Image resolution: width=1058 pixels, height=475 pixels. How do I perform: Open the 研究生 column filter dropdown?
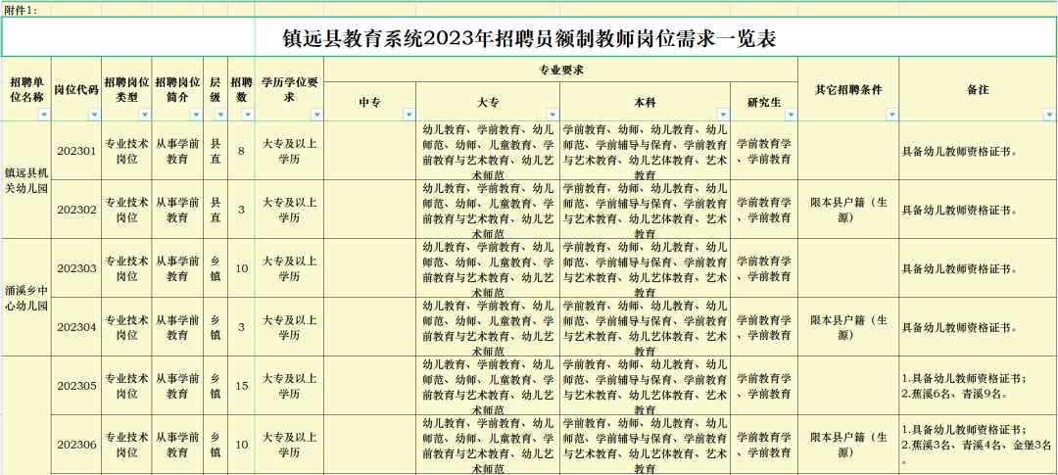(791, 115)
